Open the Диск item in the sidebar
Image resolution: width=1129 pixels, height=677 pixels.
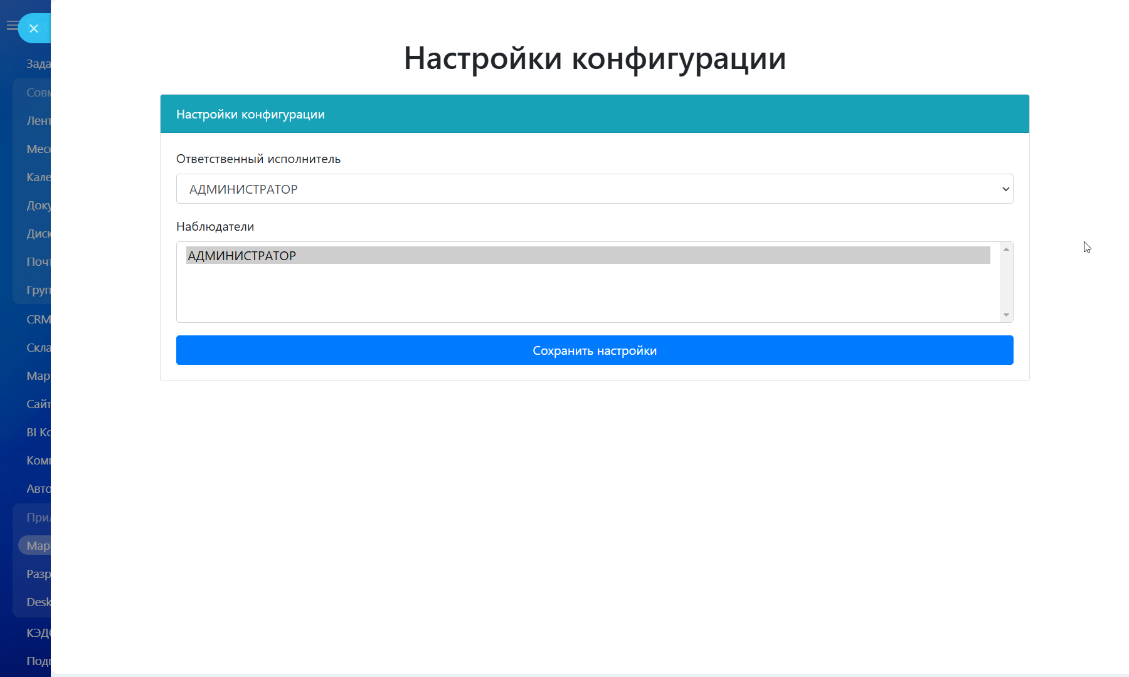tap(38, 233)
